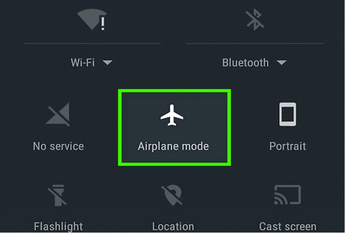Click the divider line under Wi-Fi icon
345x233 pixels.
[x=92, y=44]
